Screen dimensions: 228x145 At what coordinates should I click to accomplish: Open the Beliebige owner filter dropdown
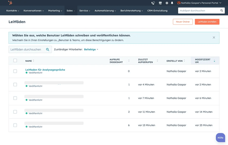[x=91, y=49]
